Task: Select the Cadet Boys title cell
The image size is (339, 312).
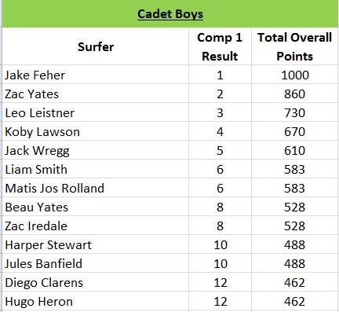Action: pos(170,13)
